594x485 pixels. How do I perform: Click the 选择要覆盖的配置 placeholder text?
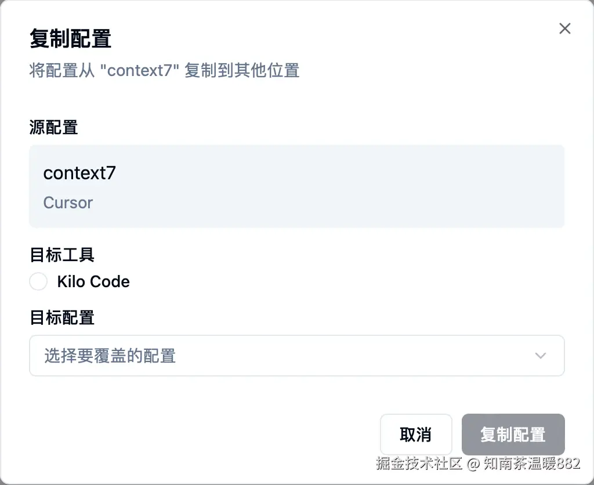point(110,356)
